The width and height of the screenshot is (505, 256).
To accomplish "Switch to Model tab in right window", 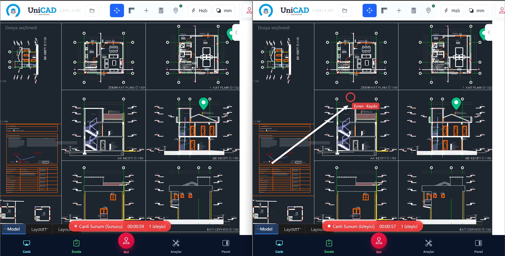I will (266, 229).
